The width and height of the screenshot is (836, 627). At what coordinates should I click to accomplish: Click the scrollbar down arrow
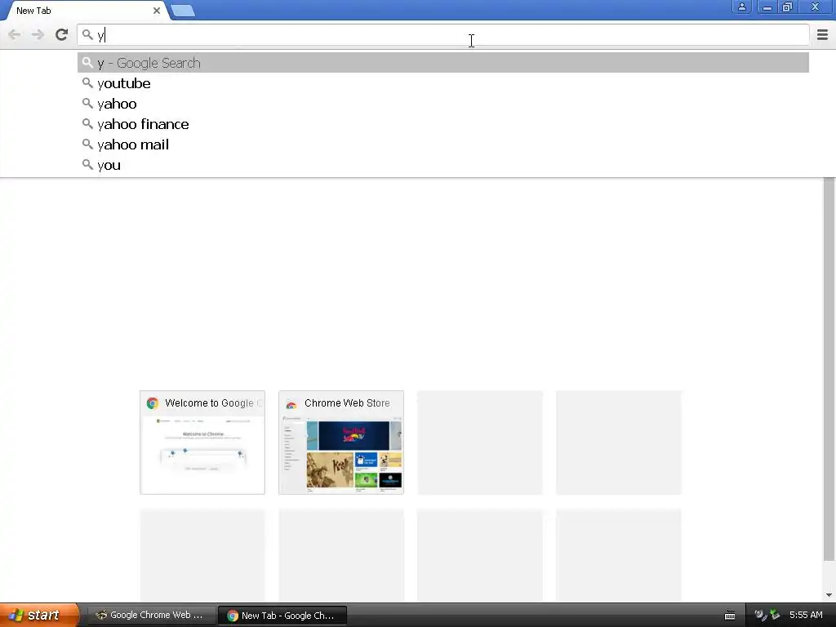coord(829,595)
